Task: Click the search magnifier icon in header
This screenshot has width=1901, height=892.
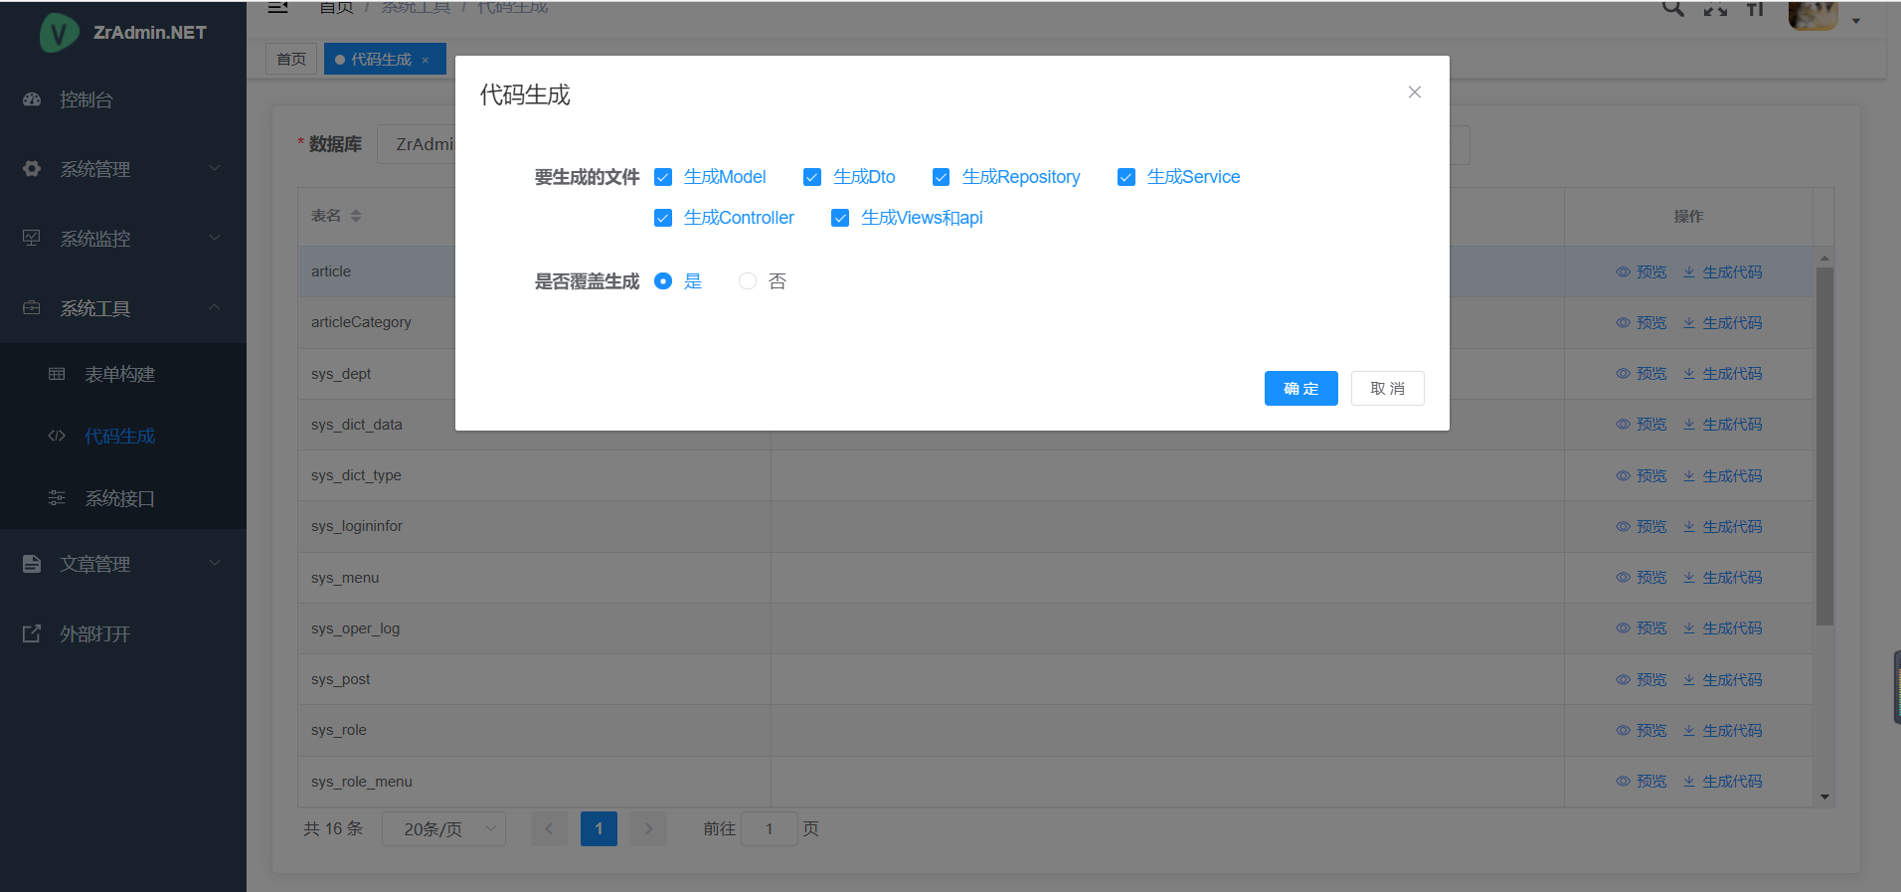Action: 1673,9
